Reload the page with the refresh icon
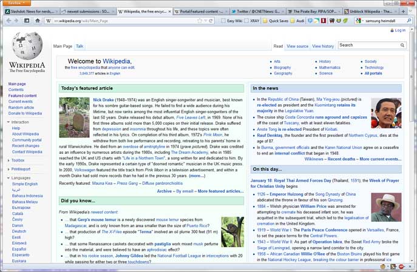Image resolution: width=417 pixels, height=272 pixels. point(211,21)
